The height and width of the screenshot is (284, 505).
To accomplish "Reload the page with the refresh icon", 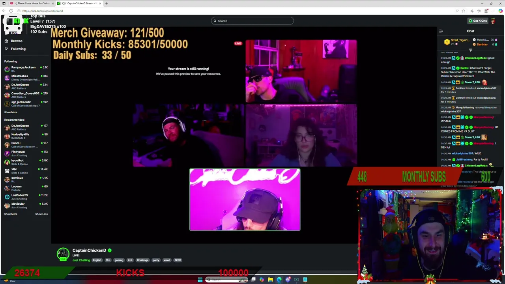I will coord(11,11).
